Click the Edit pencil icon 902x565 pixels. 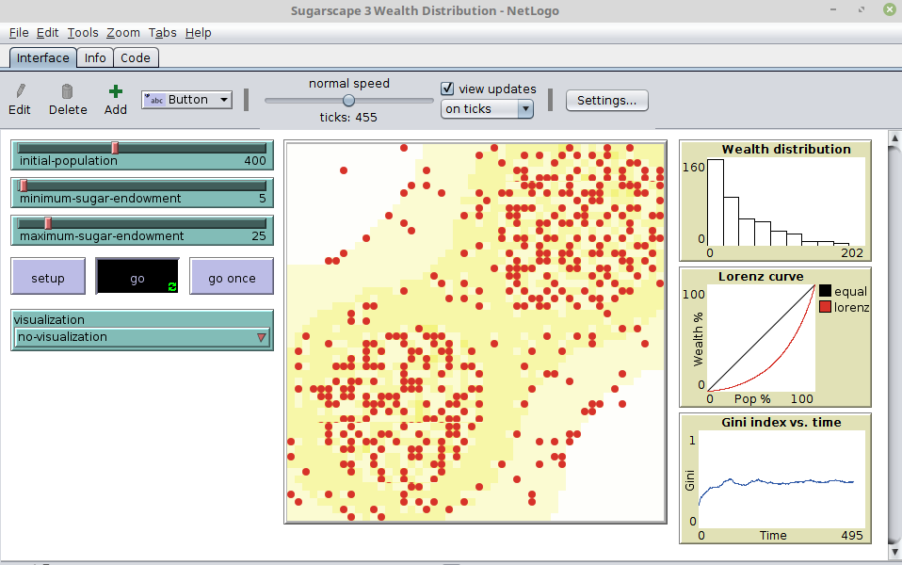pos(21,91)
